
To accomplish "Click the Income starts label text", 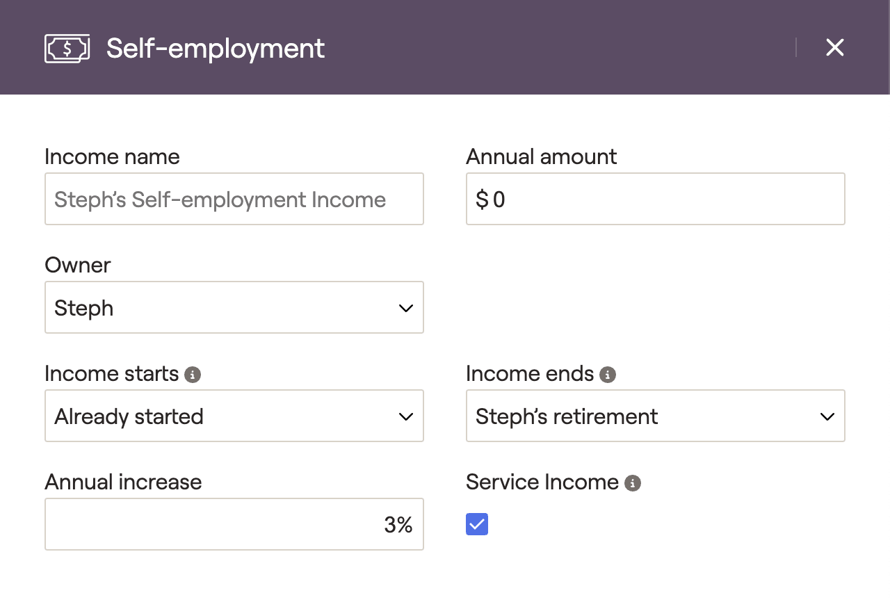I will (x=112, y=373).
